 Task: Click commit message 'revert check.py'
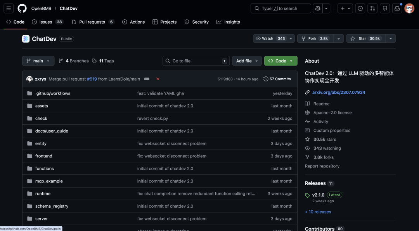(152, 118)
